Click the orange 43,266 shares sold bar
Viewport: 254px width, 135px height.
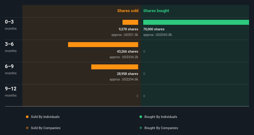pos(103,45)
